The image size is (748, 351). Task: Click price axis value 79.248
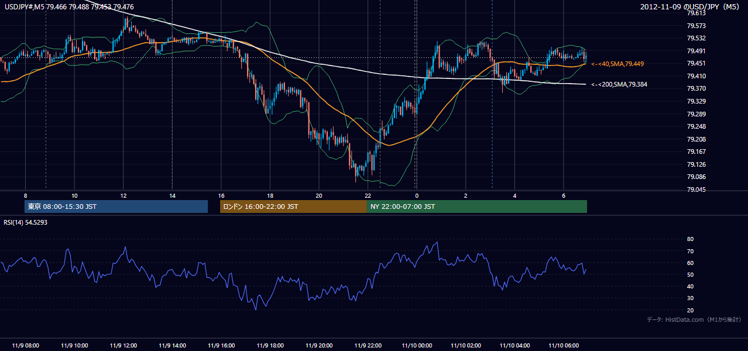(696, 126)
